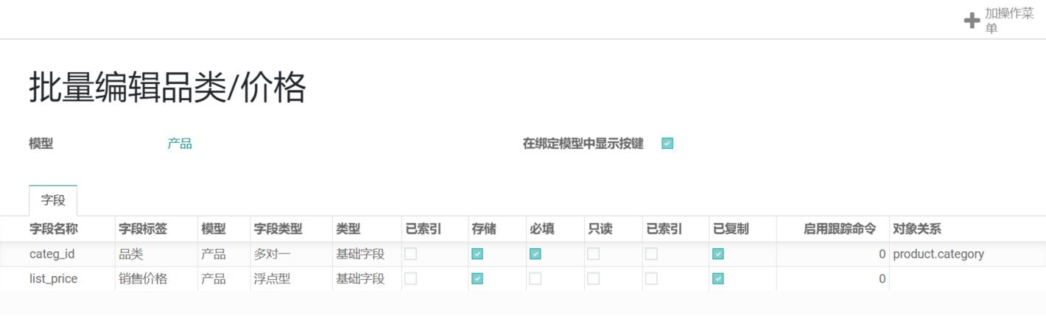The height and width of the screenshot is (327, 1046).
Task: Toggle 已复制 checkbox in categ_id row
Action: [x=718, y=254]
